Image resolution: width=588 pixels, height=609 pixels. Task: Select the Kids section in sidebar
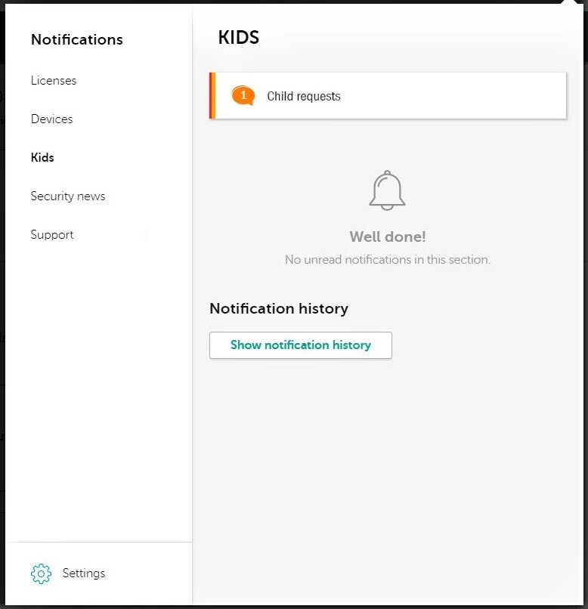42,158
